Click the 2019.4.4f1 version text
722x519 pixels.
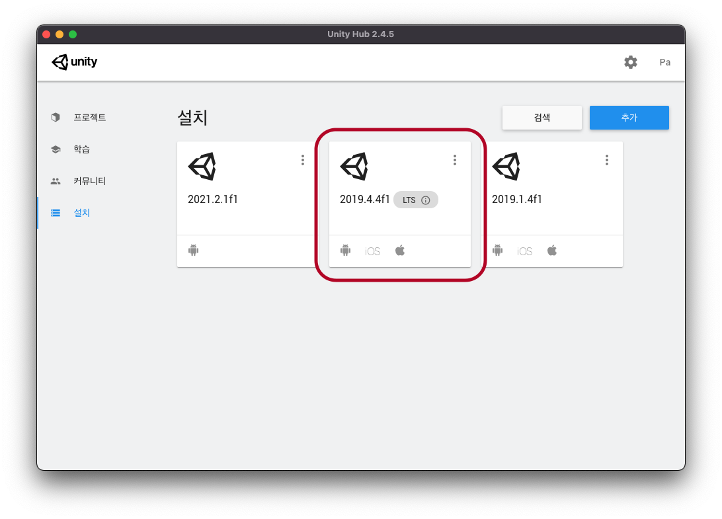pyautogui.click(x=365, y=200)
